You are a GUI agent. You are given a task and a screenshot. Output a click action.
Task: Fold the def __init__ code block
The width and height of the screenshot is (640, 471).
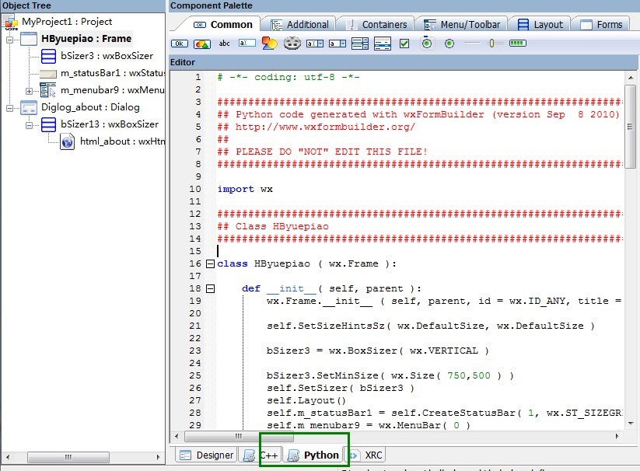210,288
